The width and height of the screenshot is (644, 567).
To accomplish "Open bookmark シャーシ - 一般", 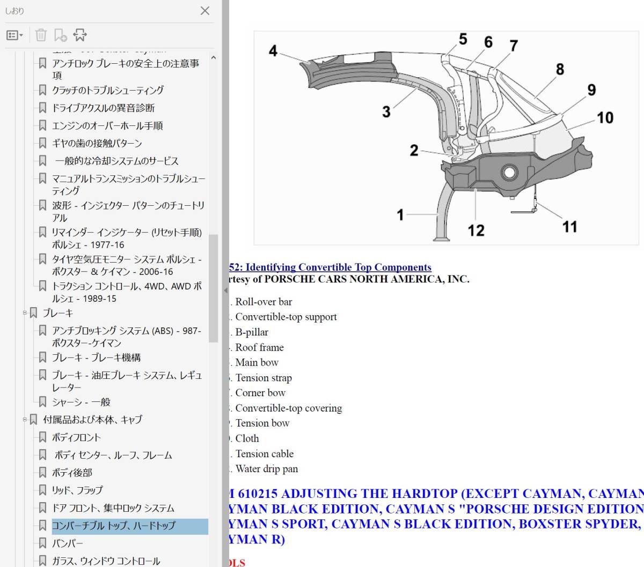I will [x=81, y=402].
